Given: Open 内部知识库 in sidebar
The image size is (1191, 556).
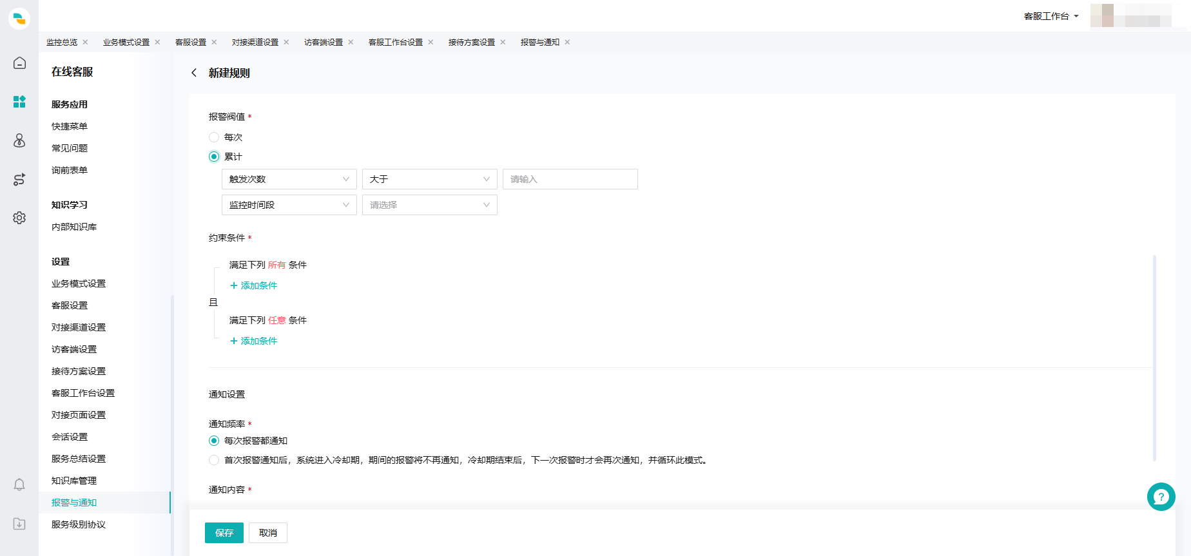Looking at the screenshot, I should tap(74, 227).
